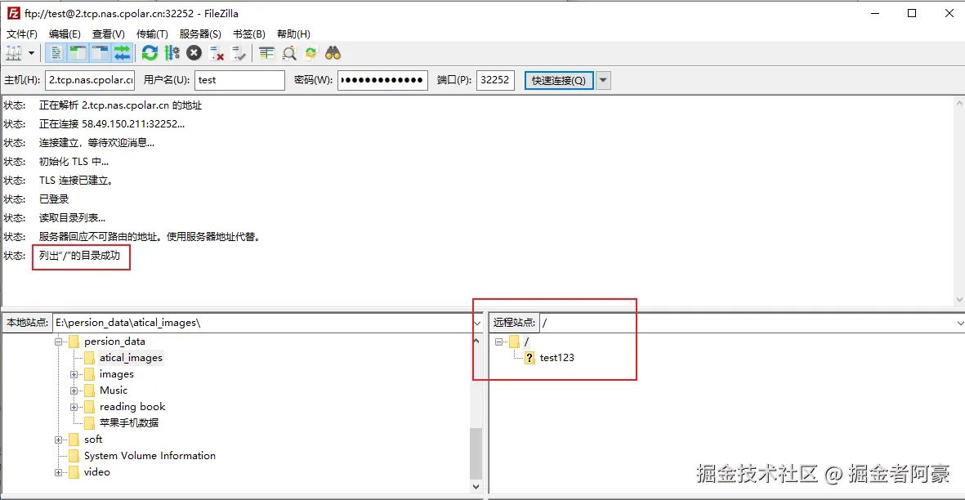Open the 传输(T) menu

click(x=151, y=33)
